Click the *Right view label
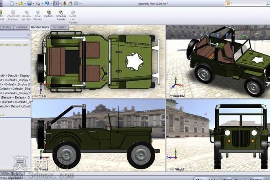 (179, 169)
